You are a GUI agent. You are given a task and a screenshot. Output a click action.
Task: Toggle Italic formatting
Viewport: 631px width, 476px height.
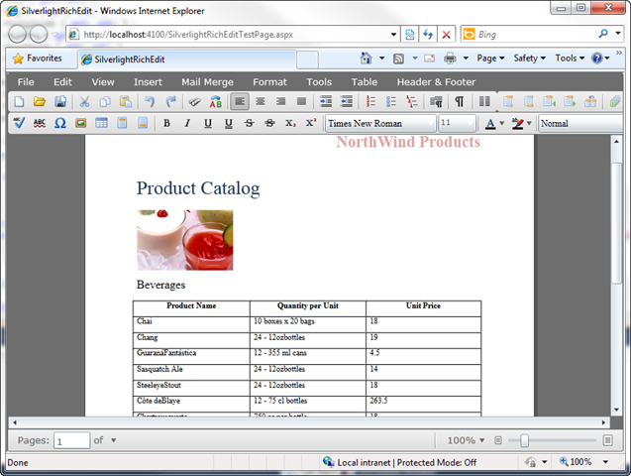pos(187,123)
